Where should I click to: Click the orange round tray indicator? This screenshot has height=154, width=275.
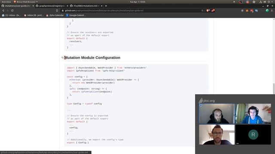click(247, 2)
